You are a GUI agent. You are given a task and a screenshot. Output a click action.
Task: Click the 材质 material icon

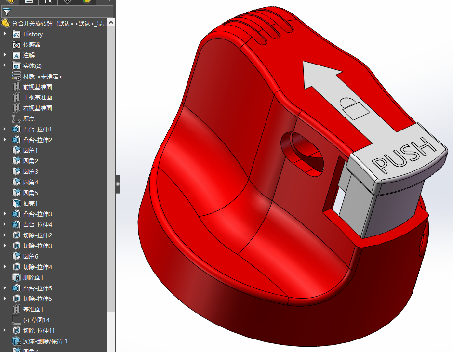click(16, 76)
